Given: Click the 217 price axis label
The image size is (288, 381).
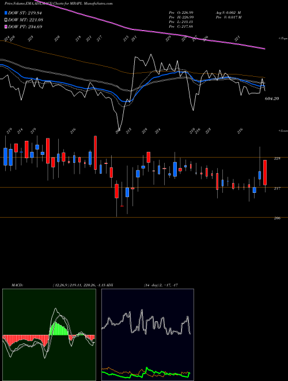Looking at the screenshot, I should pos(277,188).
